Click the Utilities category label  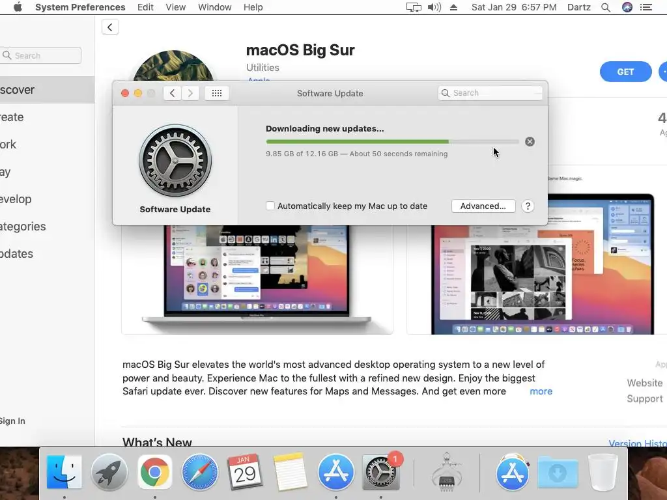click(x=263, y=68)
